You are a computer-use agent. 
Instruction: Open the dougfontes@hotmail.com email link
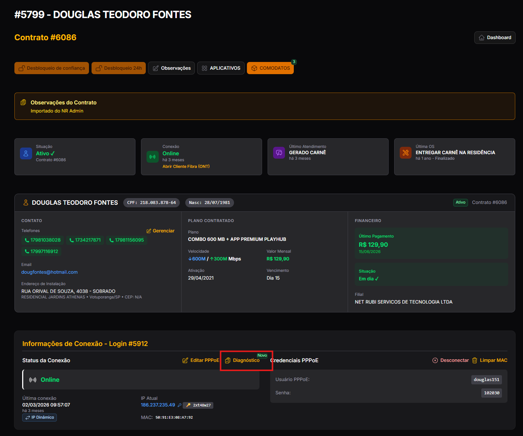click(49, 272)
